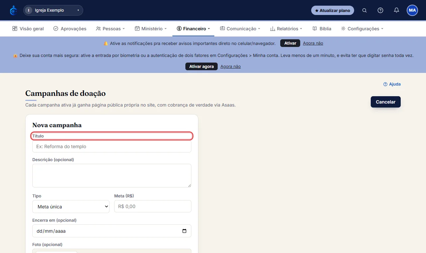Click the Cancelar button
Screen dimensions: 426x253
pos(386,102)
